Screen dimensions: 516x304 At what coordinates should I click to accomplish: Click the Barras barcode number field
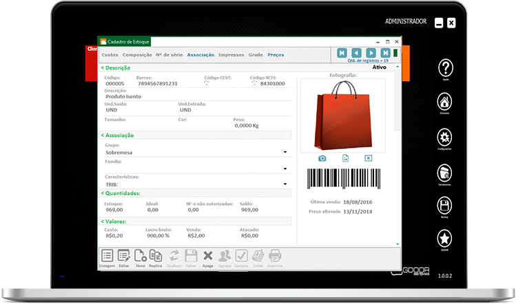coord(157,84)
